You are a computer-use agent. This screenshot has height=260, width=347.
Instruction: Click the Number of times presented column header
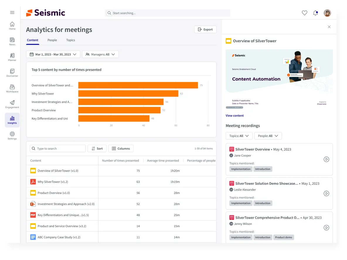point(120,160)
